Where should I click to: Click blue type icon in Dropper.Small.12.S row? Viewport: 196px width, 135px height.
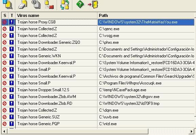(12, 90)
